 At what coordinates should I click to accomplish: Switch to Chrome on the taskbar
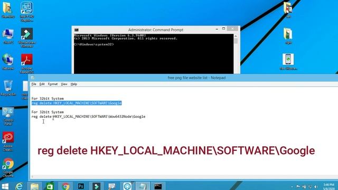click(x=65, y=186)
